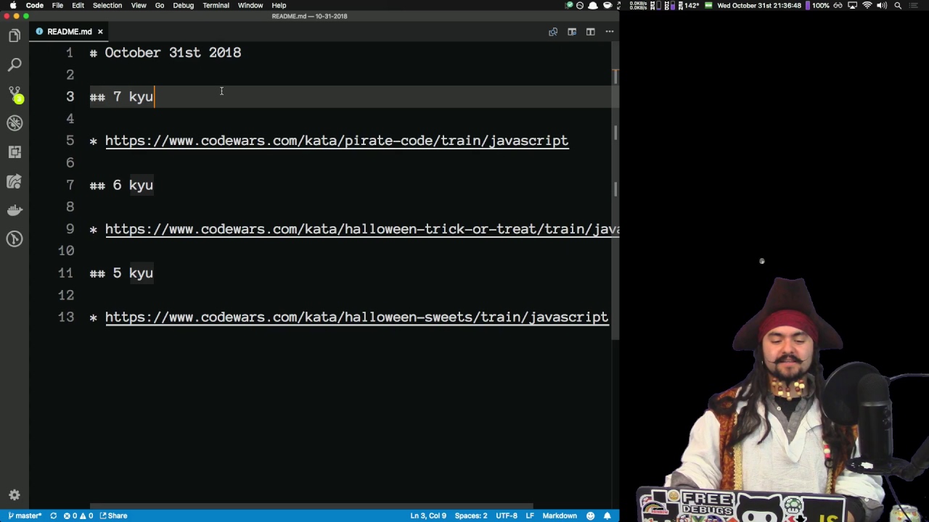The image size is (929, 522).
Task: Click the pirate-code kata link
Action: [337, 141]
